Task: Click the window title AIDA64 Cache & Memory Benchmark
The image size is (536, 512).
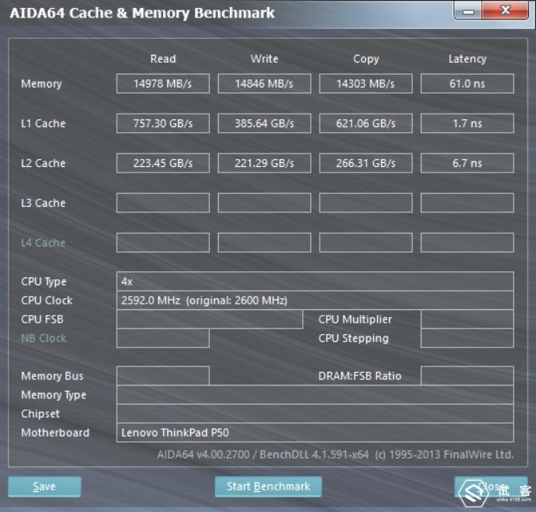Action: pos(142,14)
